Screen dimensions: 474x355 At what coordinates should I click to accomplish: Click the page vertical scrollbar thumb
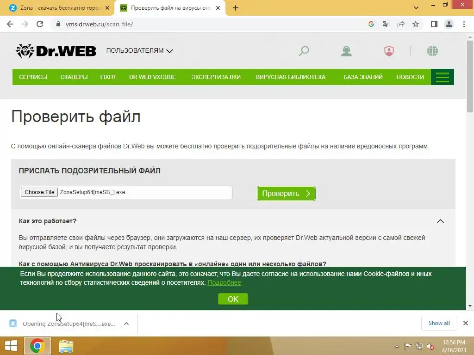[x=470, y=77]
